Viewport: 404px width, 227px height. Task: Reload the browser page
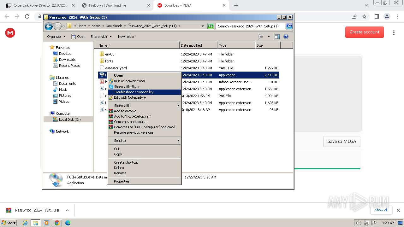point(27,16)
